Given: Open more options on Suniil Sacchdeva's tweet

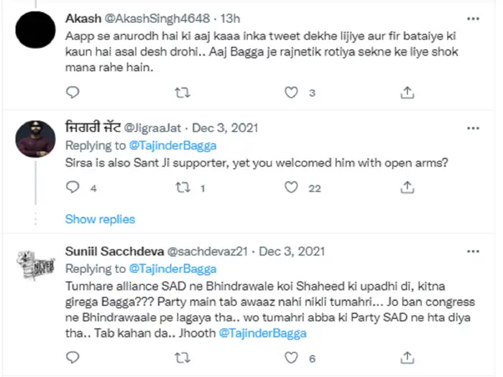Looking at the screenshot, I should tap(473, 252).
